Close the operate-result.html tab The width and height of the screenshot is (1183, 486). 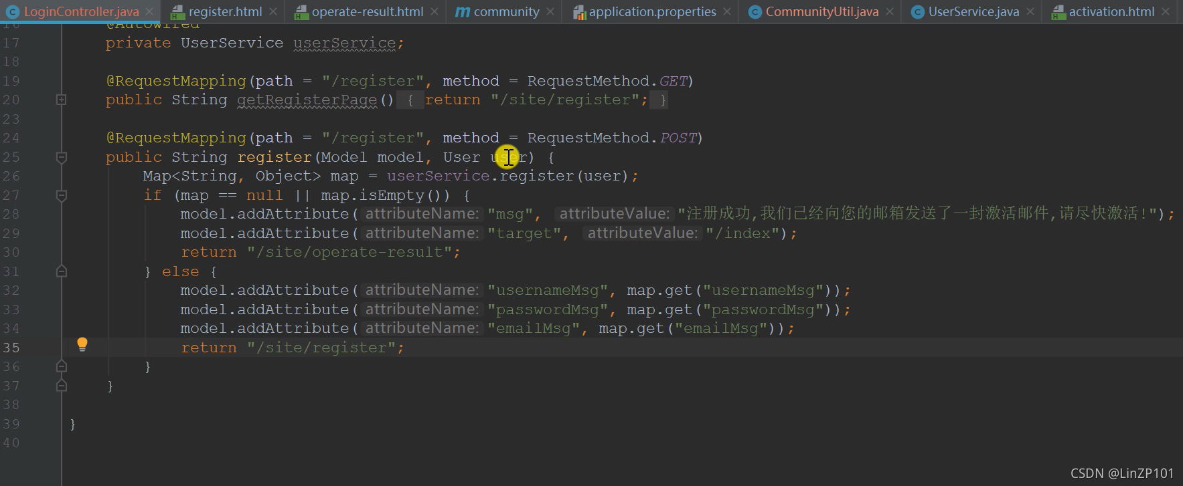(435, 12)
